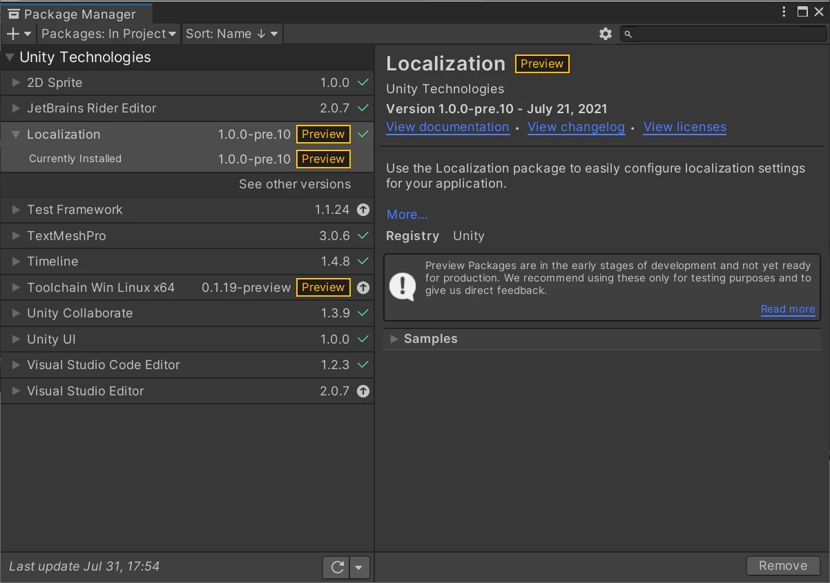Click the 2D Sprite installed checkmark
Screen dimensions: 830x583
[363, 83]
